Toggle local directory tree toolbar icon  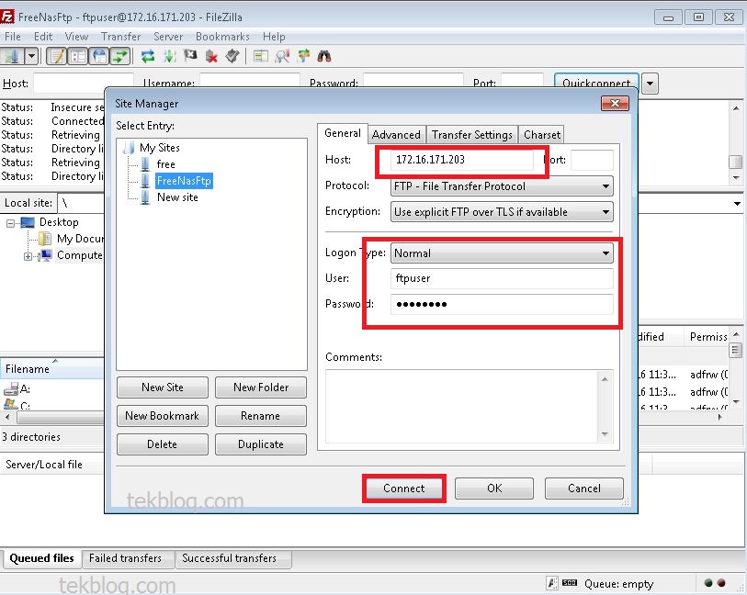(x=78, y=56)
